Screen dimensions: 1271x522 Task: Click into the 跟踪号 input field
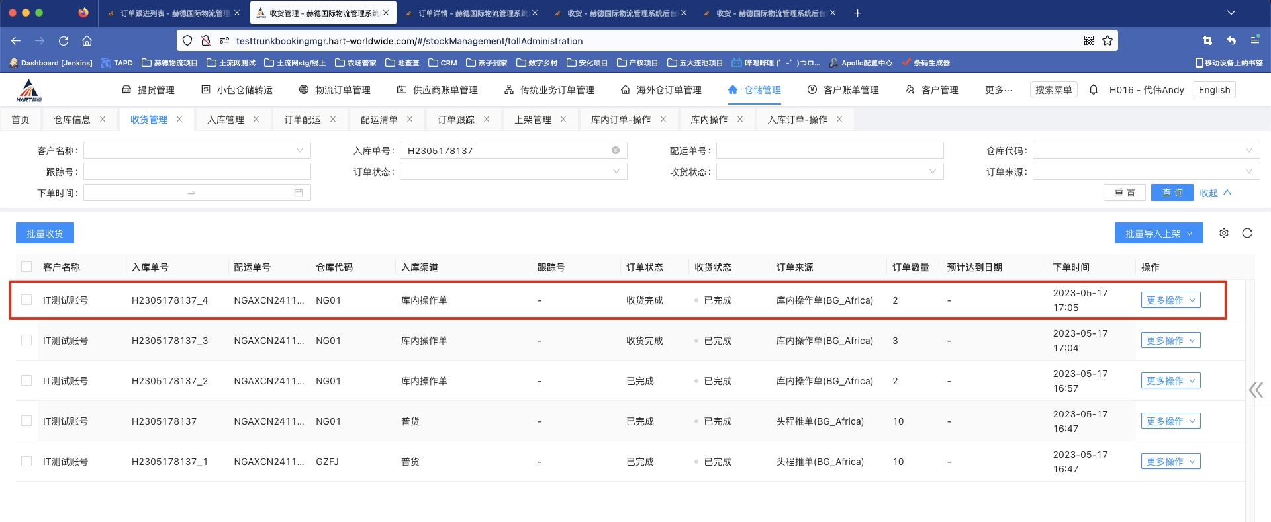click(x=197, y=172)
